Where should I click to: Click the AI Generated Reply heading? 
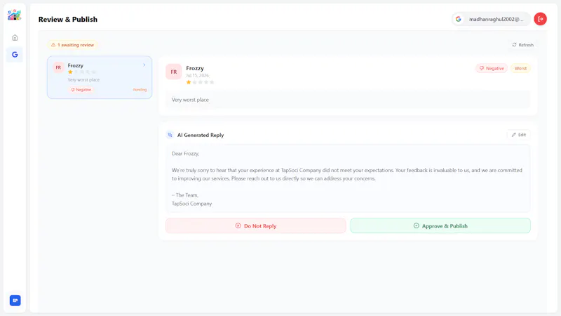(201, 135)
